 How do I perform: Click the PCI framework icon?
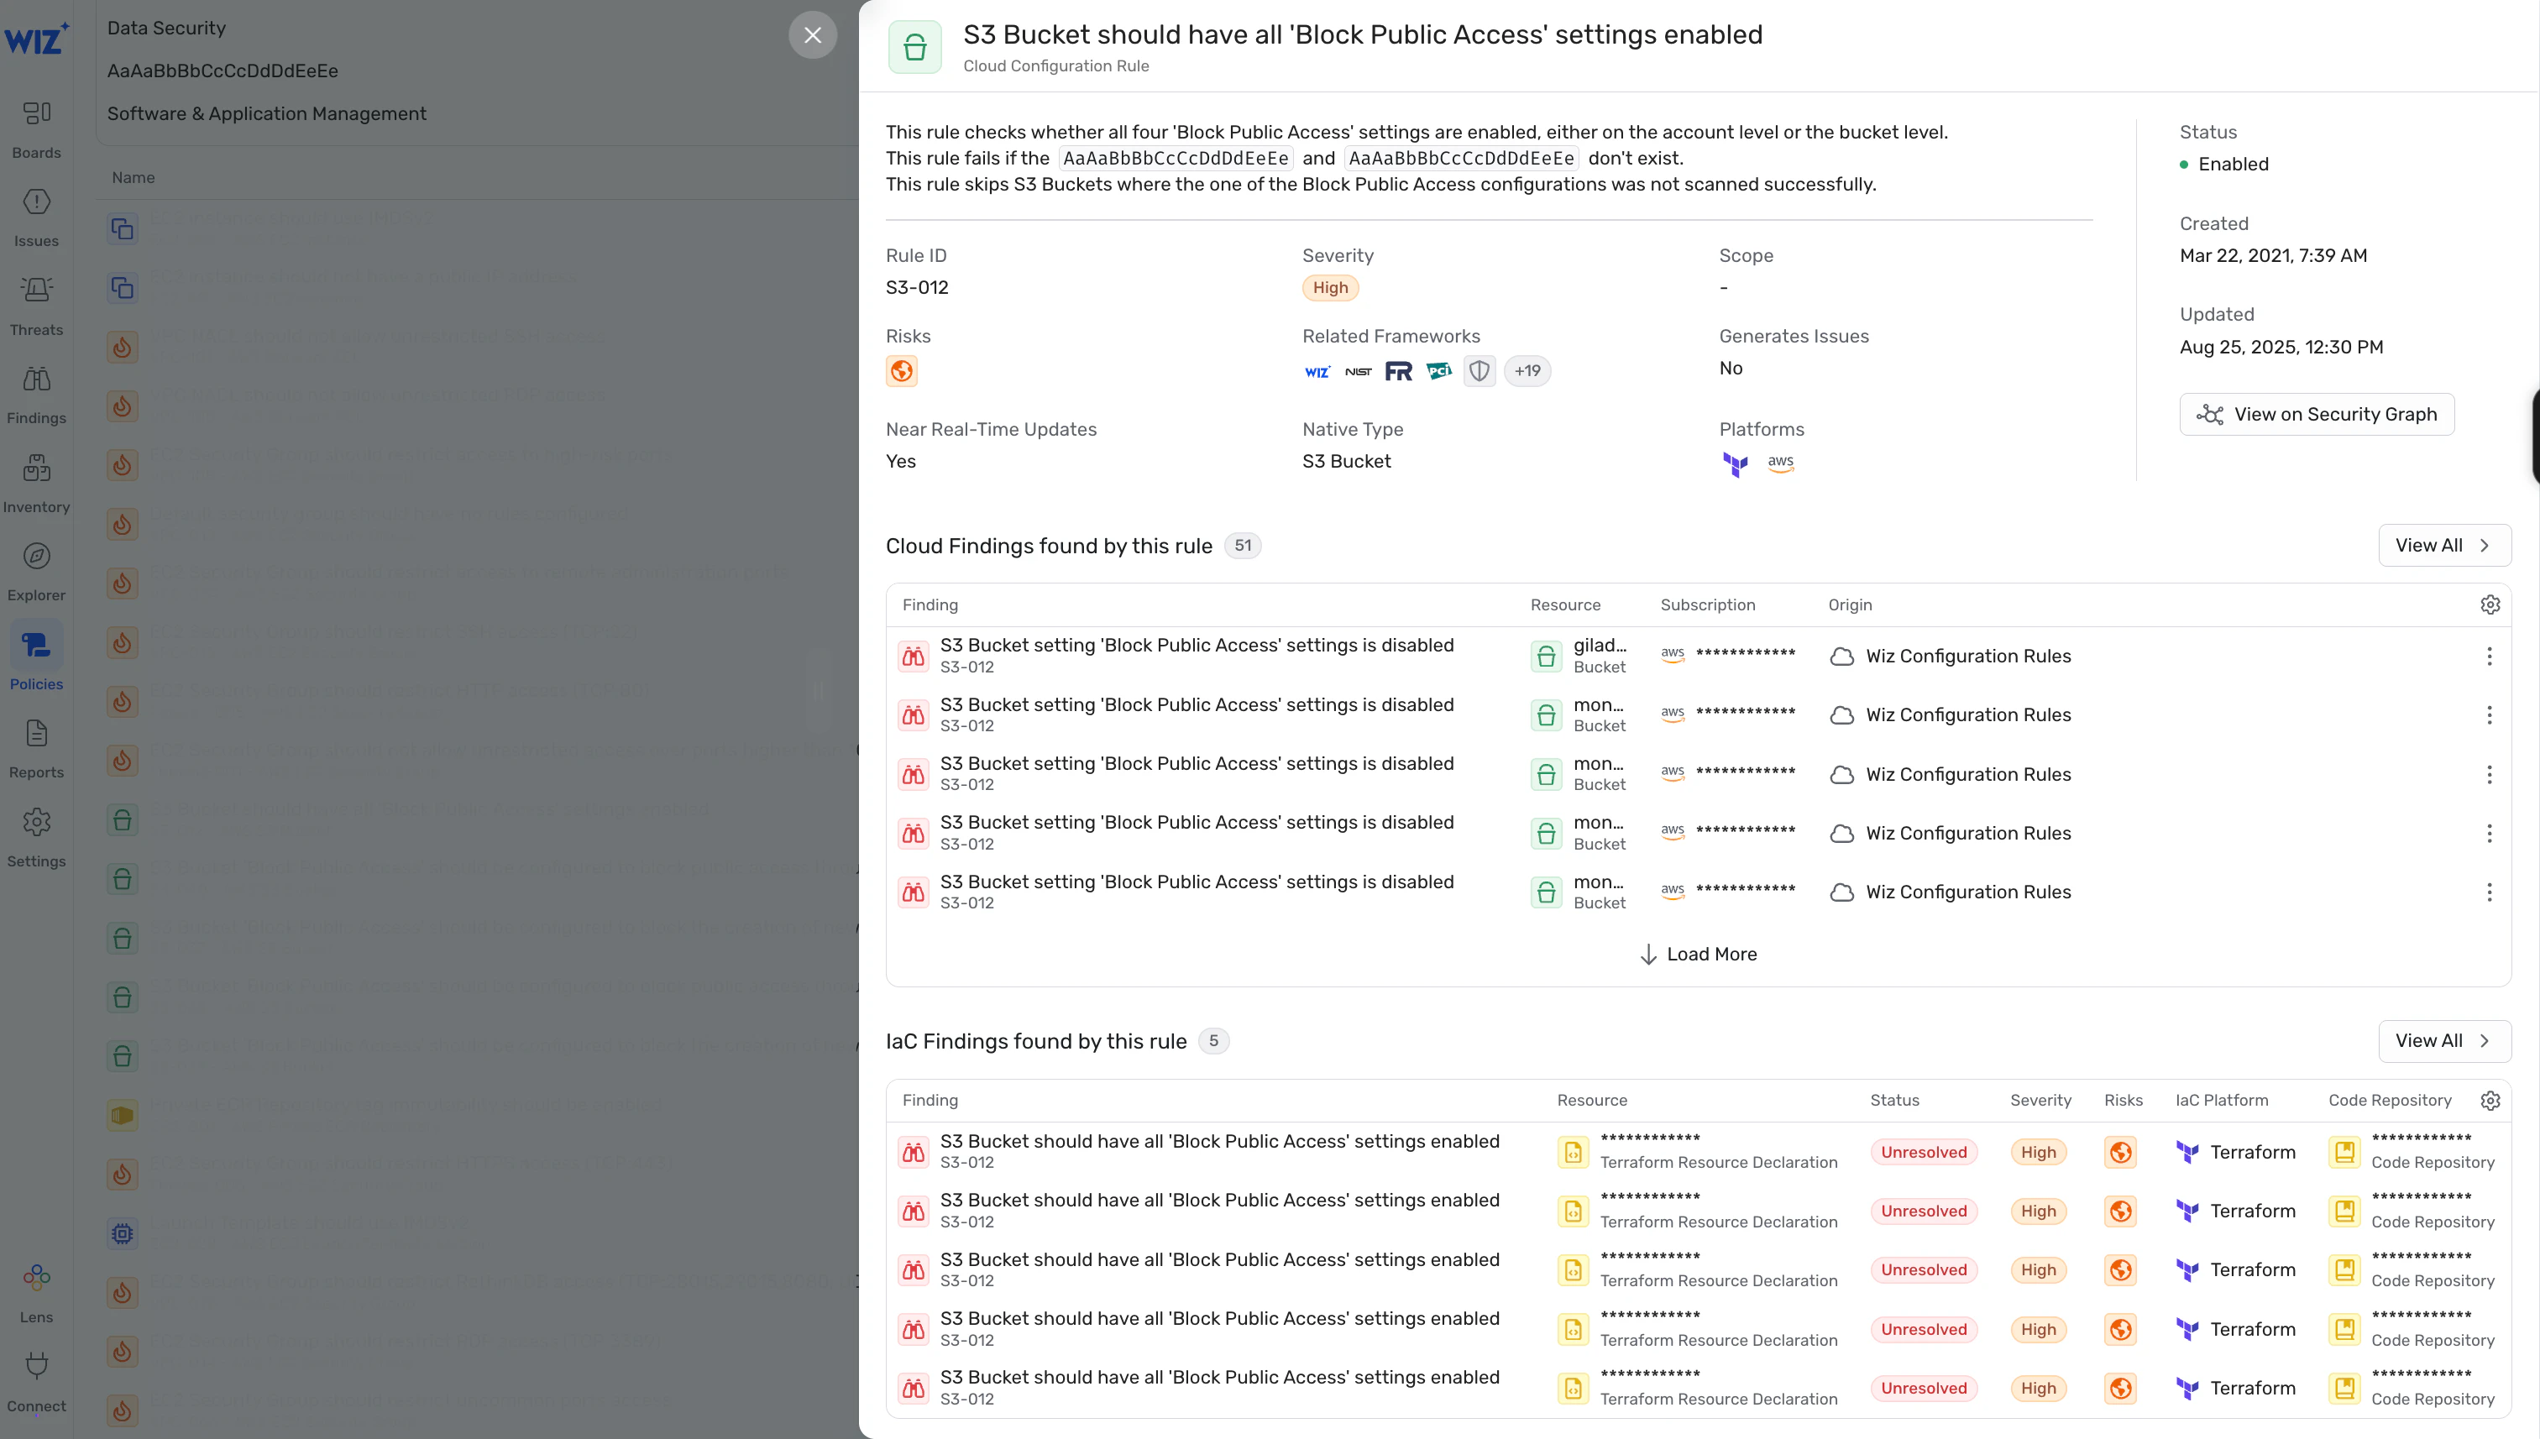coord(1439,372)
